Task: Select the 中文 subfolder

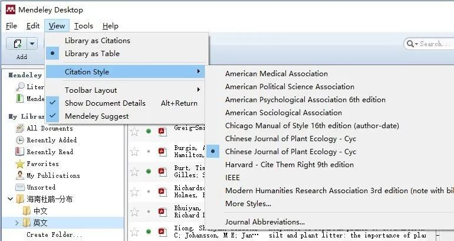Action: (35, 211)
